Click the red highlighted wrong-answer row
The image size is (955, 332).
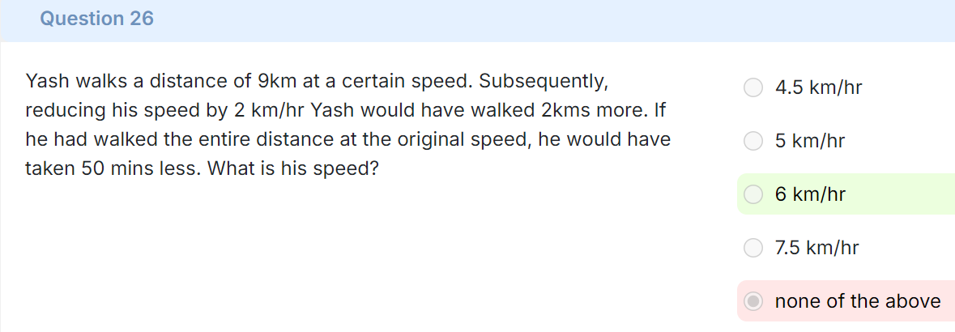(x=846, y=301)
